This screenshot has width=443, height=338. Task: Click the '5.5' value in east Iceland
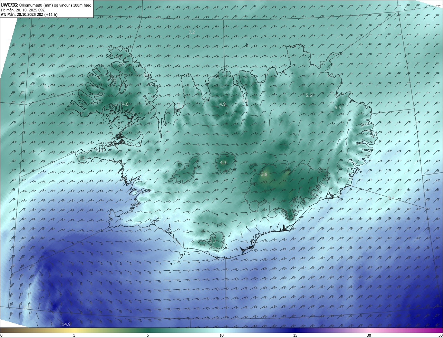338,108
